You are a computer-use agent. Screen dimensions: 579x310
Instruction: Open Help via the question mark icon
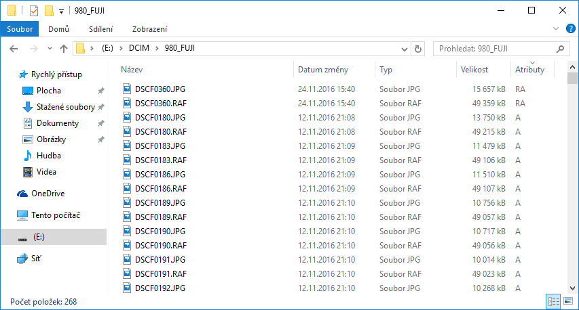[570, 28]
